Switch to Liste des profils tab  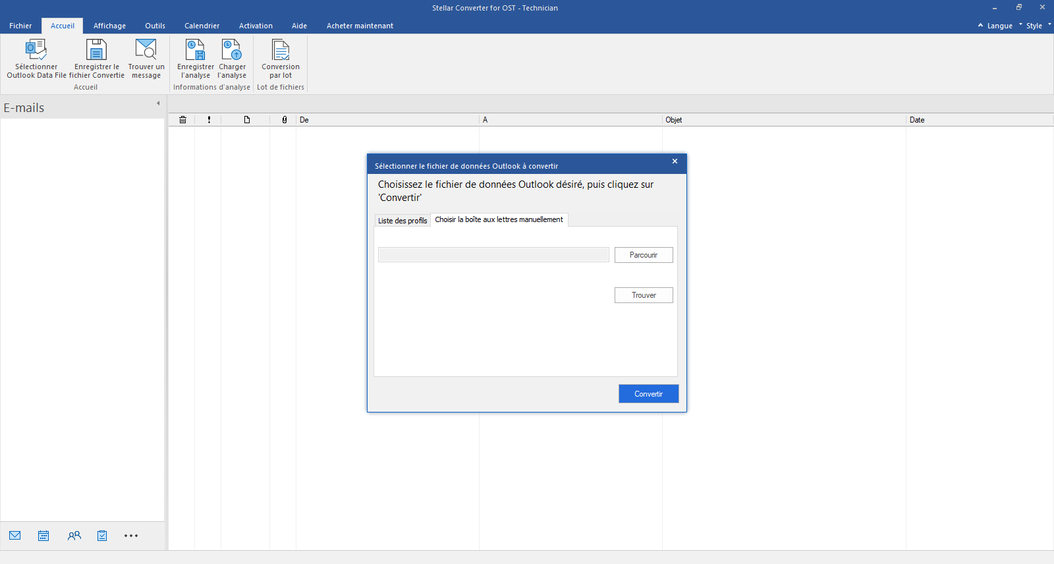pyautogui.click(x=402, y=221)
